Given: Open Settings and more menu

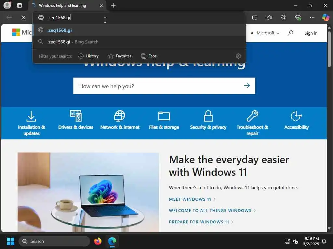Looking at the screenshot, I should tap(312, 18).
